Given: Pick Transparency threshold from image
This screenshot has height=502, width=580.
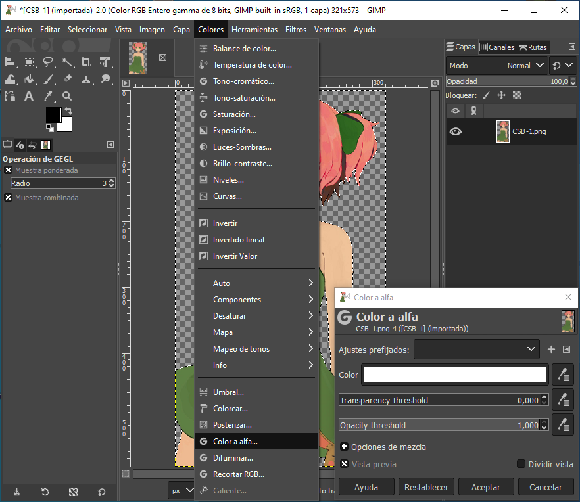Looking at the screenshot, I should point(563,399).
